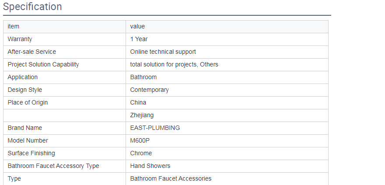
Task: Click the After-sale Service label
Action: pyautogui.click(x=31, y=52)
